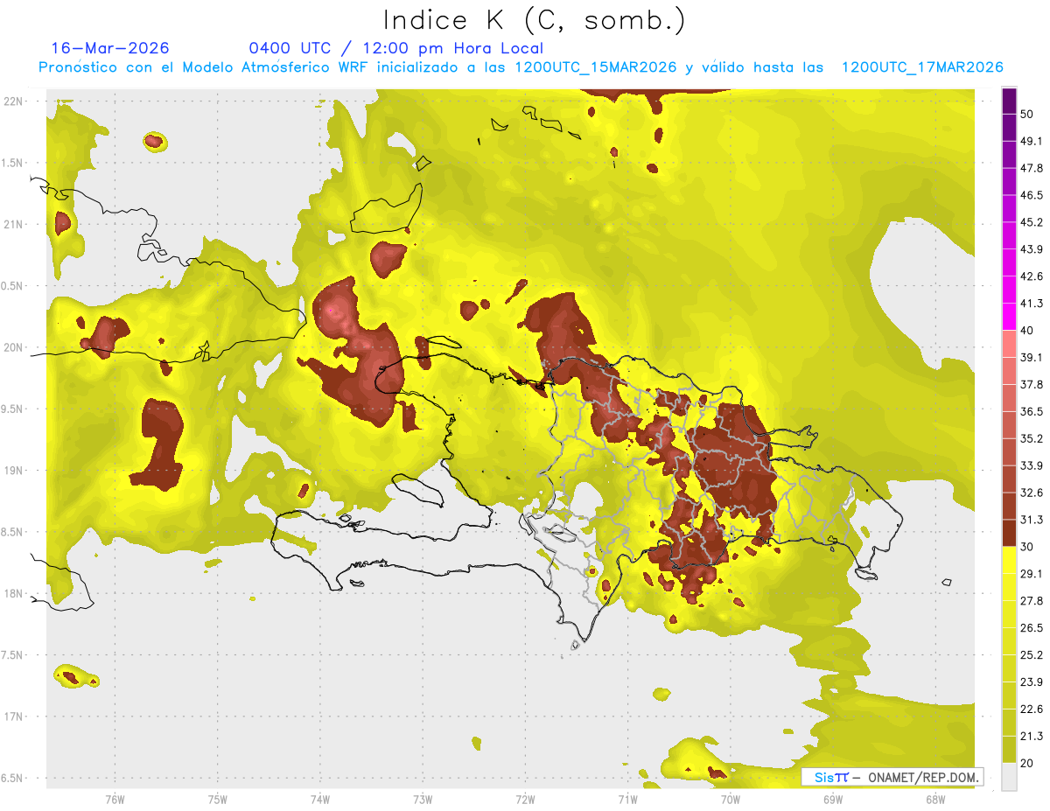The image size is (1050, 811).
Task: Click the colorbar value 20 (no N)
Action: tap(1028, 763)
